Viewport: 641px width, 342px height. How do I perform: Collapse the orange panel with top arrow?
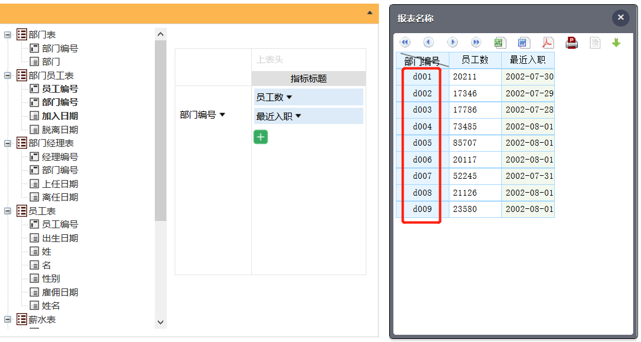coord(369,13)
